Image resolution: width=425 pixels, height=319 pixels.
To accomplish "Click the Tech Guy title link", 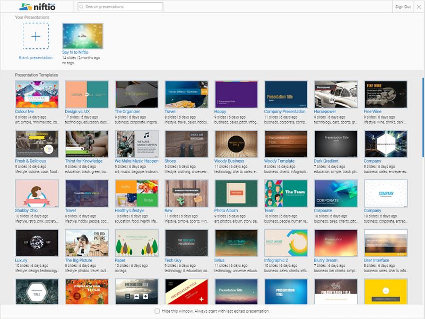I will pyautogui.click(x=173, y=261).
